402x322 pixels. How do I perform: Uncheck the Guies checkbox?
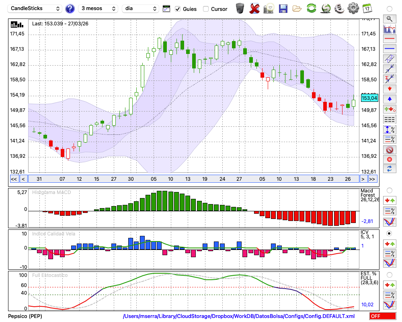[x=178, y=9]
